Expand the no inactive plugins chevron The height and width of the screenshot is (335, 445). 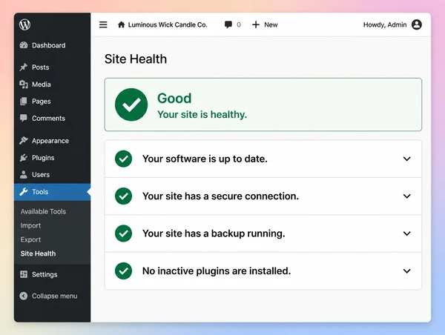click(407, 271)
